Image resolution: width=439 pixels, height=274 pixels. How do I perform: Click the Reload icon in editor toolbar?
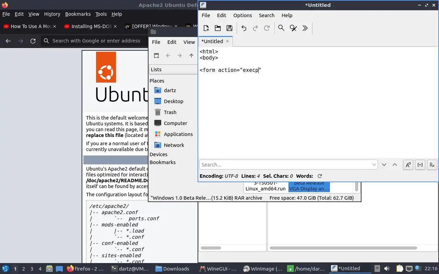tap(267, 28)
